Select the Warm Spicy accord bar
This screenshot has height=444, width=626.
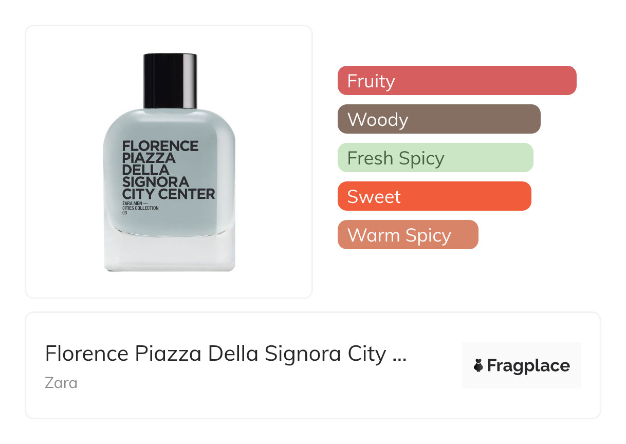tap(408, 235)
